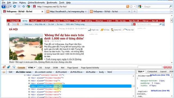Open the list all tabs dropdown
The image size is (174, 98).
click(x=172, y=11)
